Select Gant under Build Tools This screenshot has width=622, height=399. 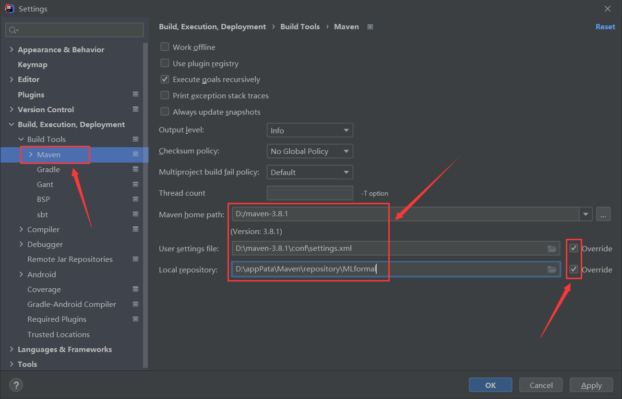tap(45, 184)
